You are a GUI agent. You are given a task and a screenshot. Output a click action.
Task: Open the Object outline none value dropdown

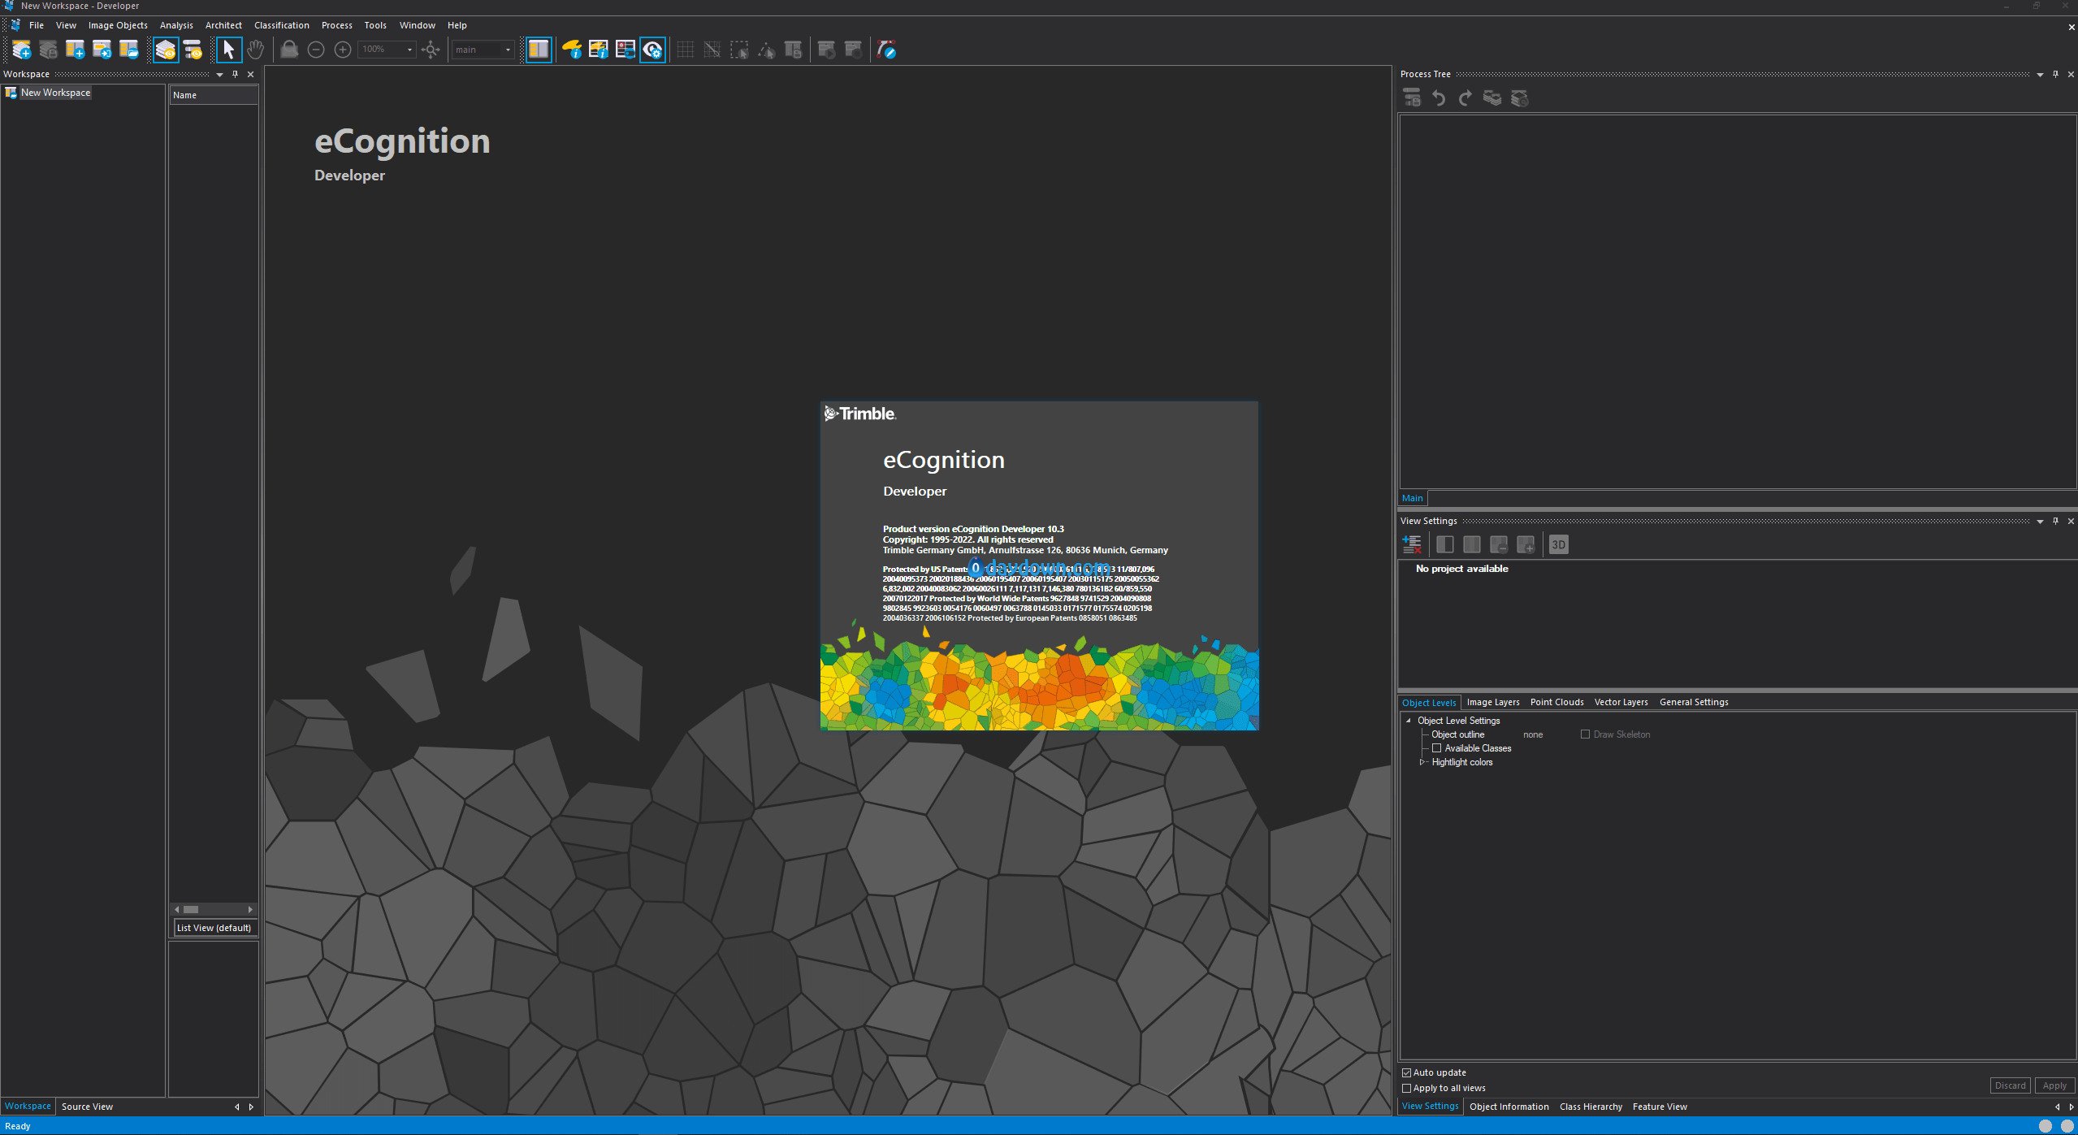coord(1533,734)
